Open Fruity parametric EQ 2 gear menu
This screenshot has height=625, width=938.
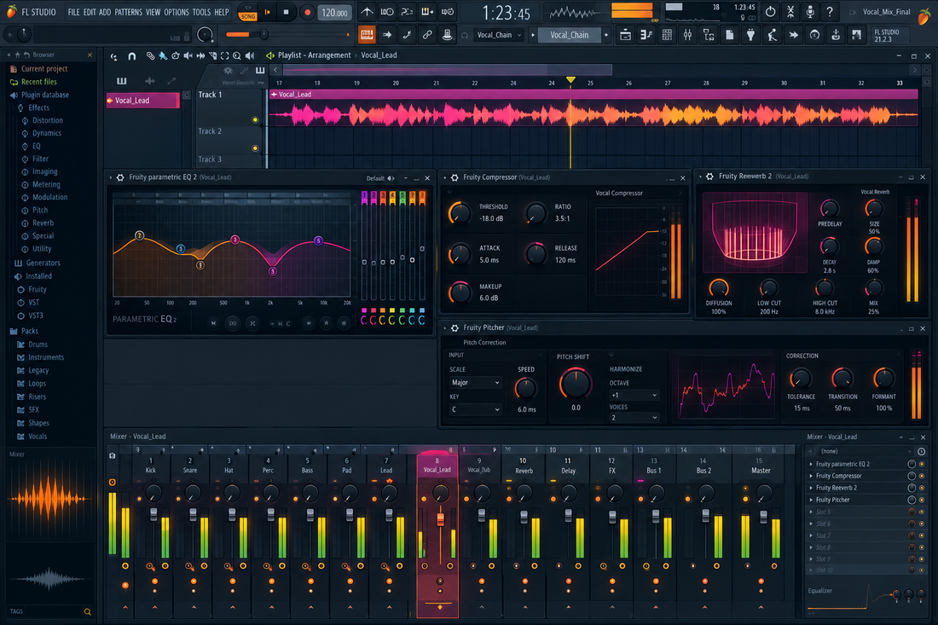coord(120,177)
